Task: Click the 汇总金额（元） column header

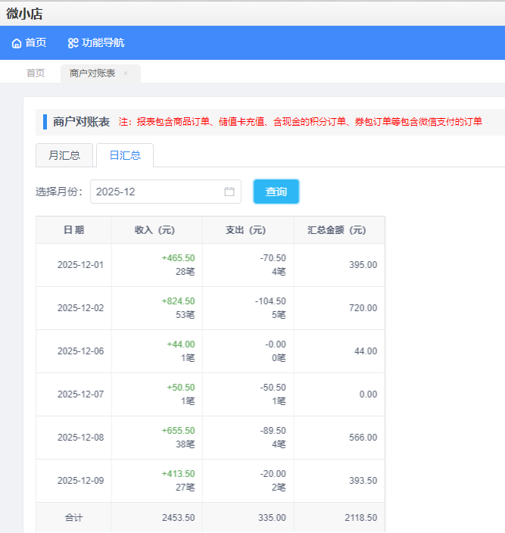Action: pyautogui.click(x=338, y=230)
